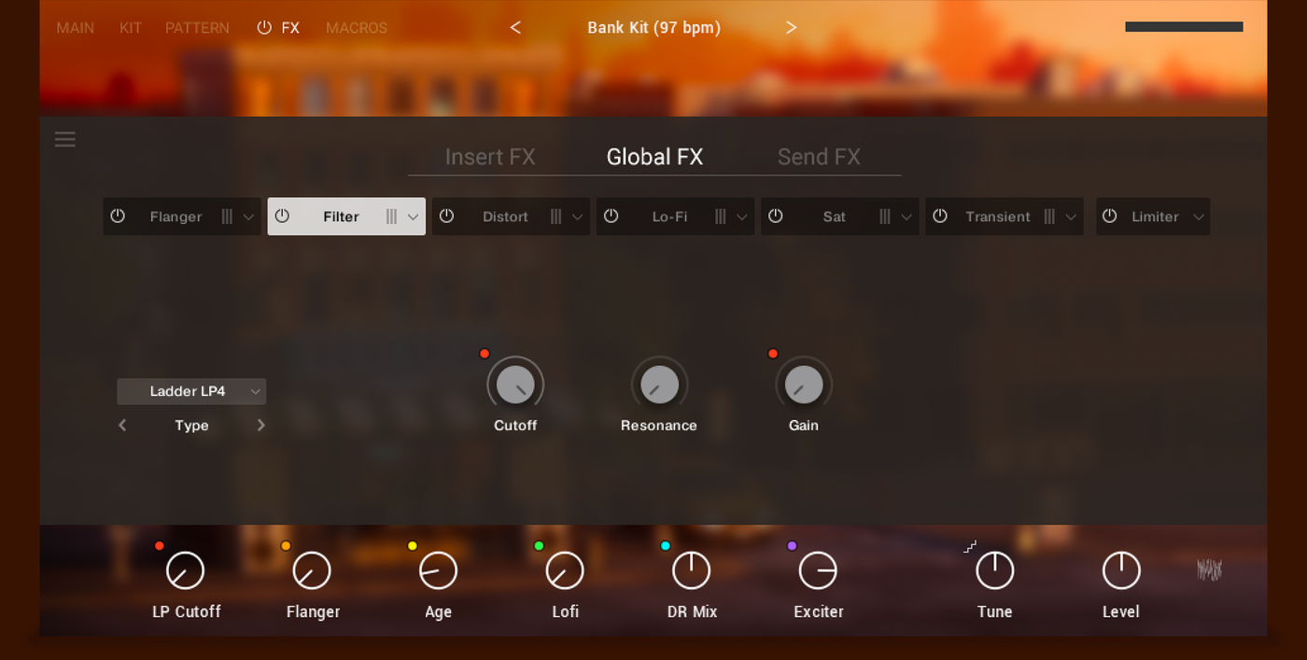Open the PATTERN page
The height and width of the screenshot is (660, 1307).
(197, 28)
